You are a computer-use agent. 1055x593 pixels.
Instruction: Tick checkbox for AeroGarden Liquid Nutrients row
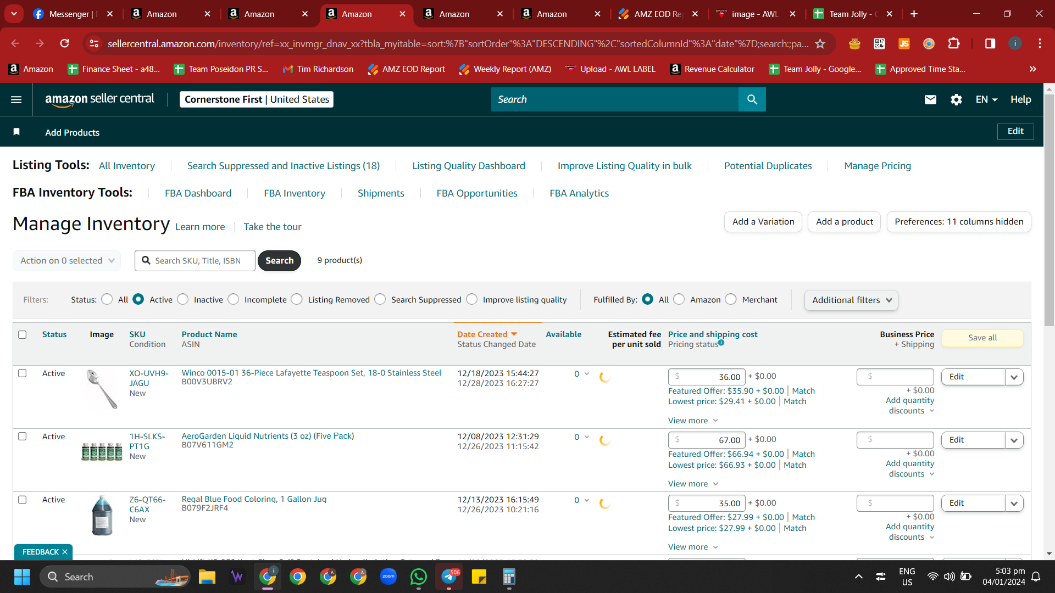(x=23, y=437)
